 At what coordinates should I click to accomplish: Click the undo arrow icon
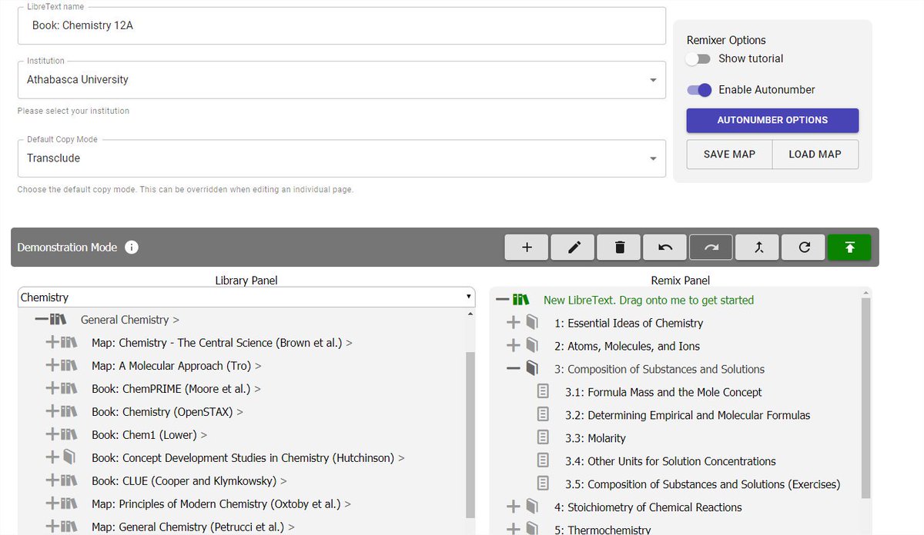[665, 247]
